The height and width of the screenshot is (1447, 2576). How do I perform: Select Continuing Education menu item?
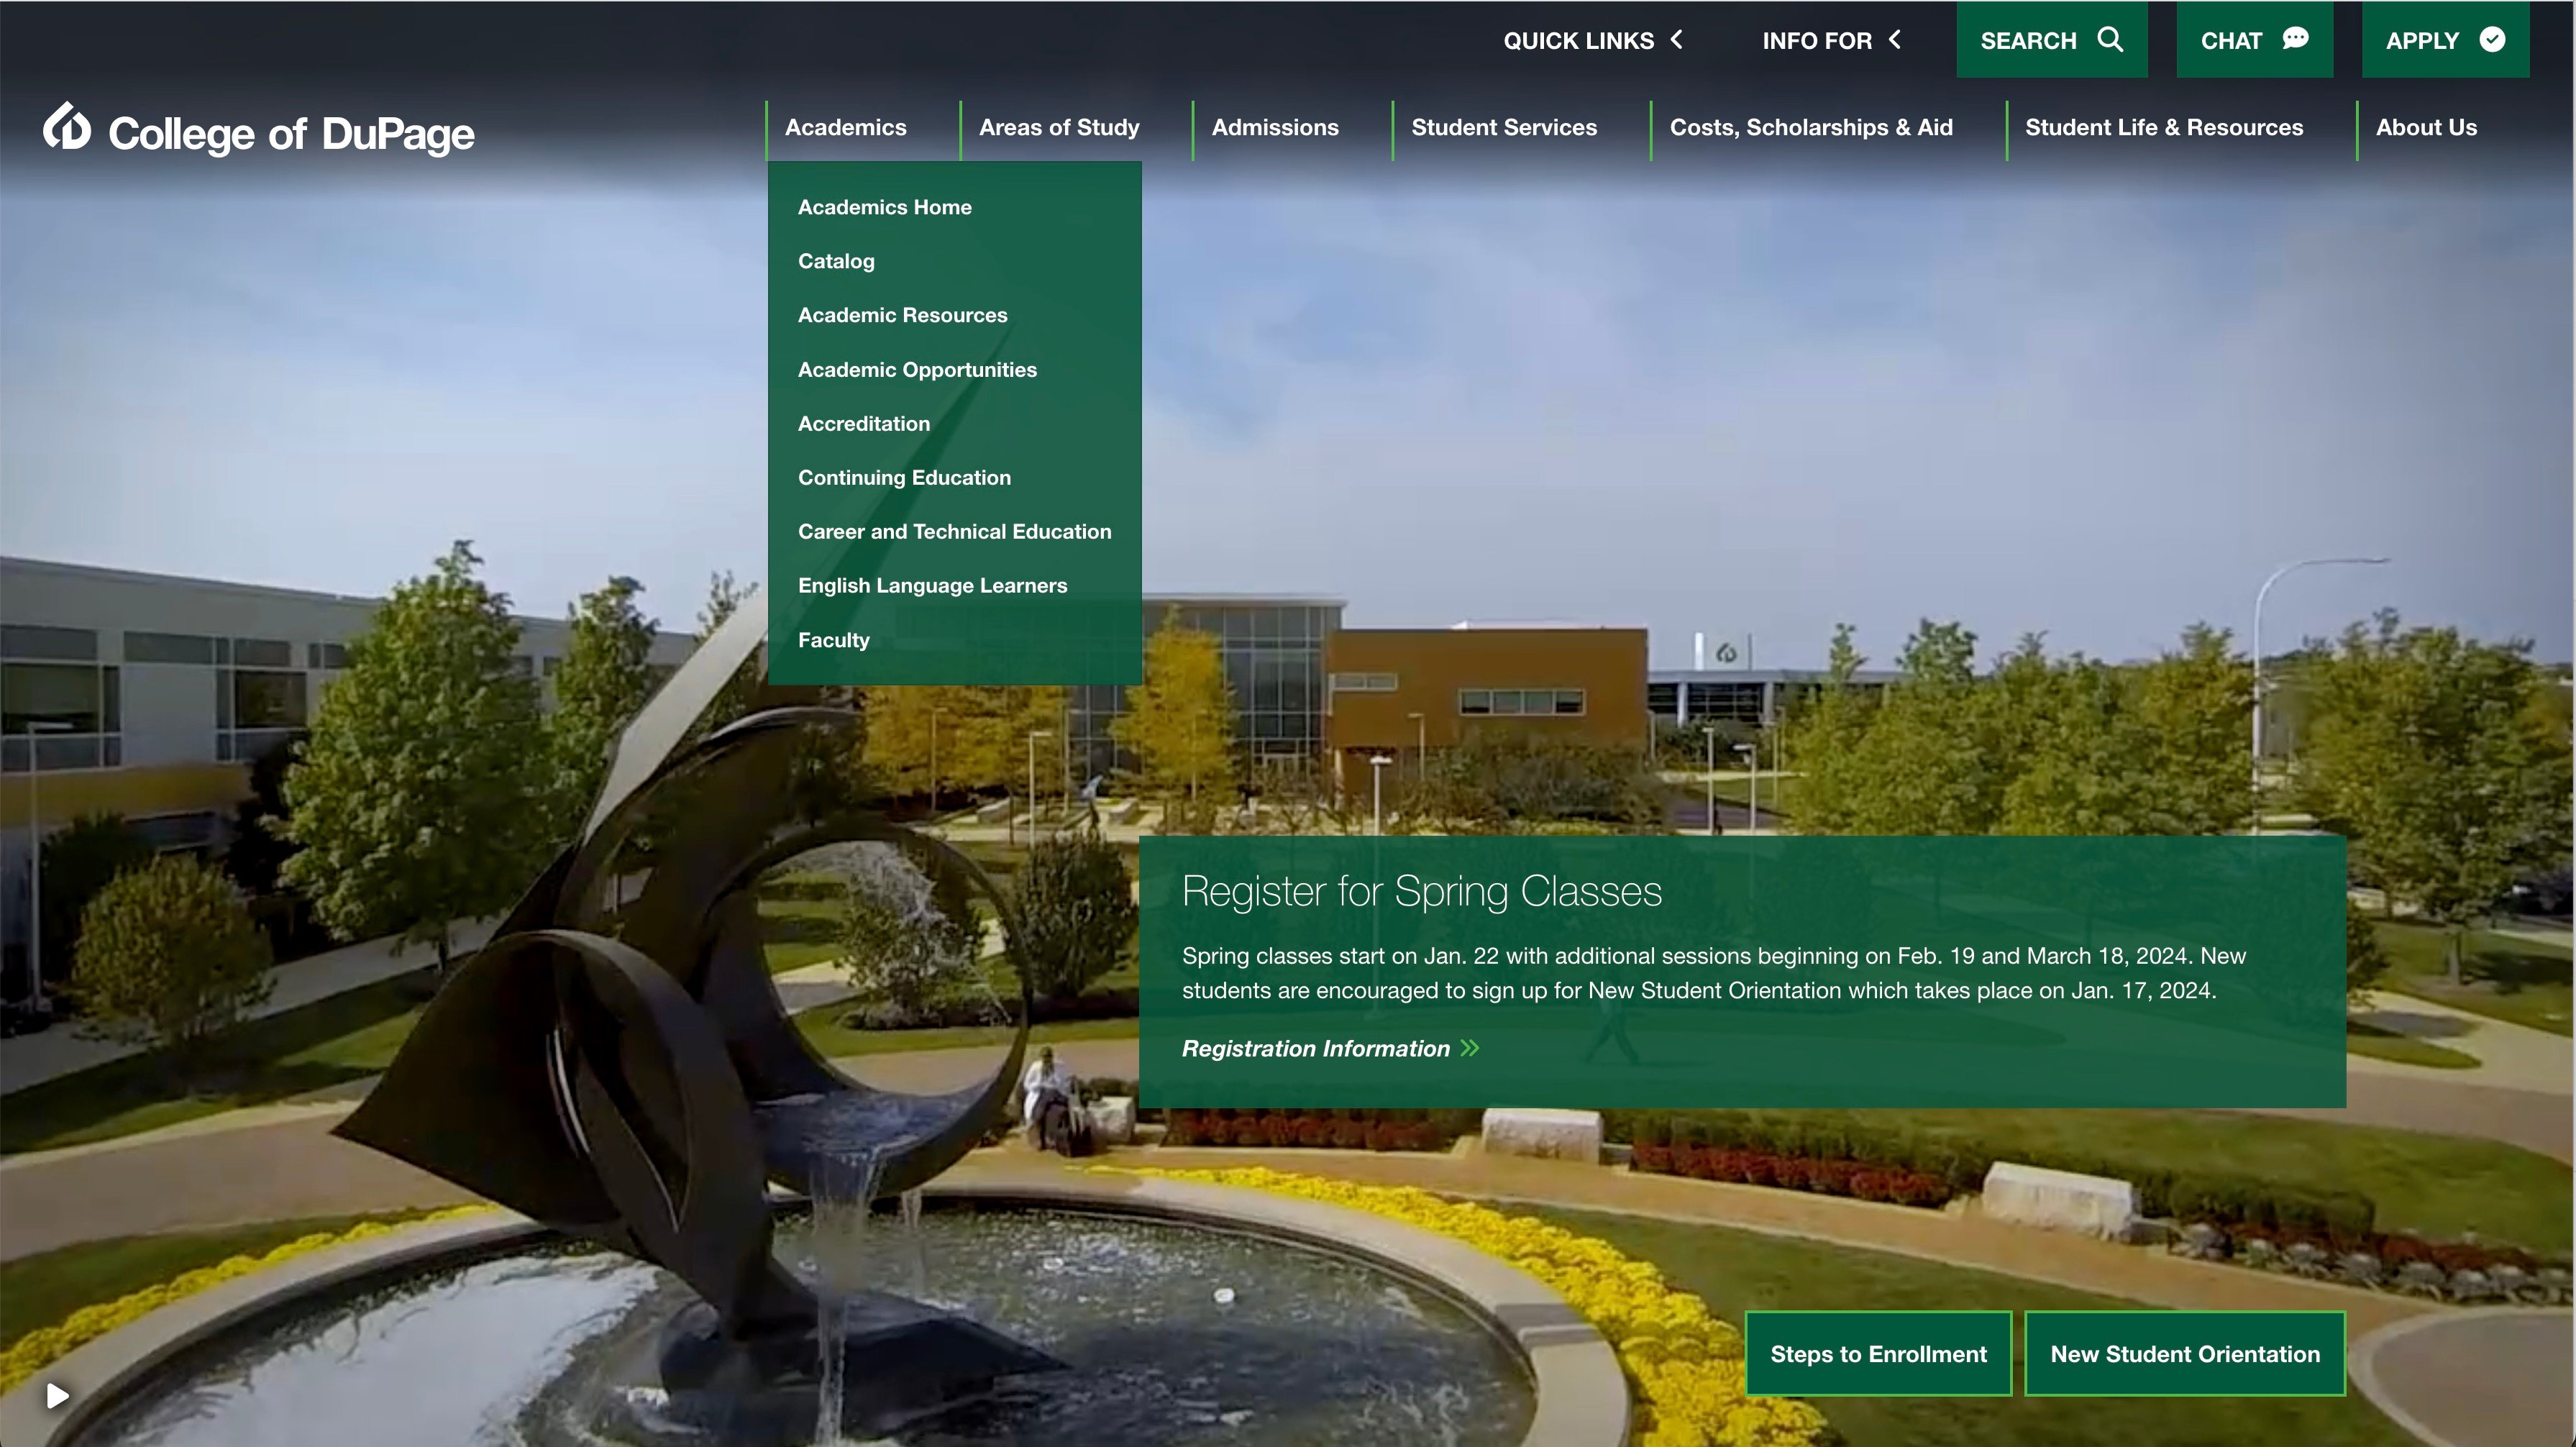click(904, 478)
